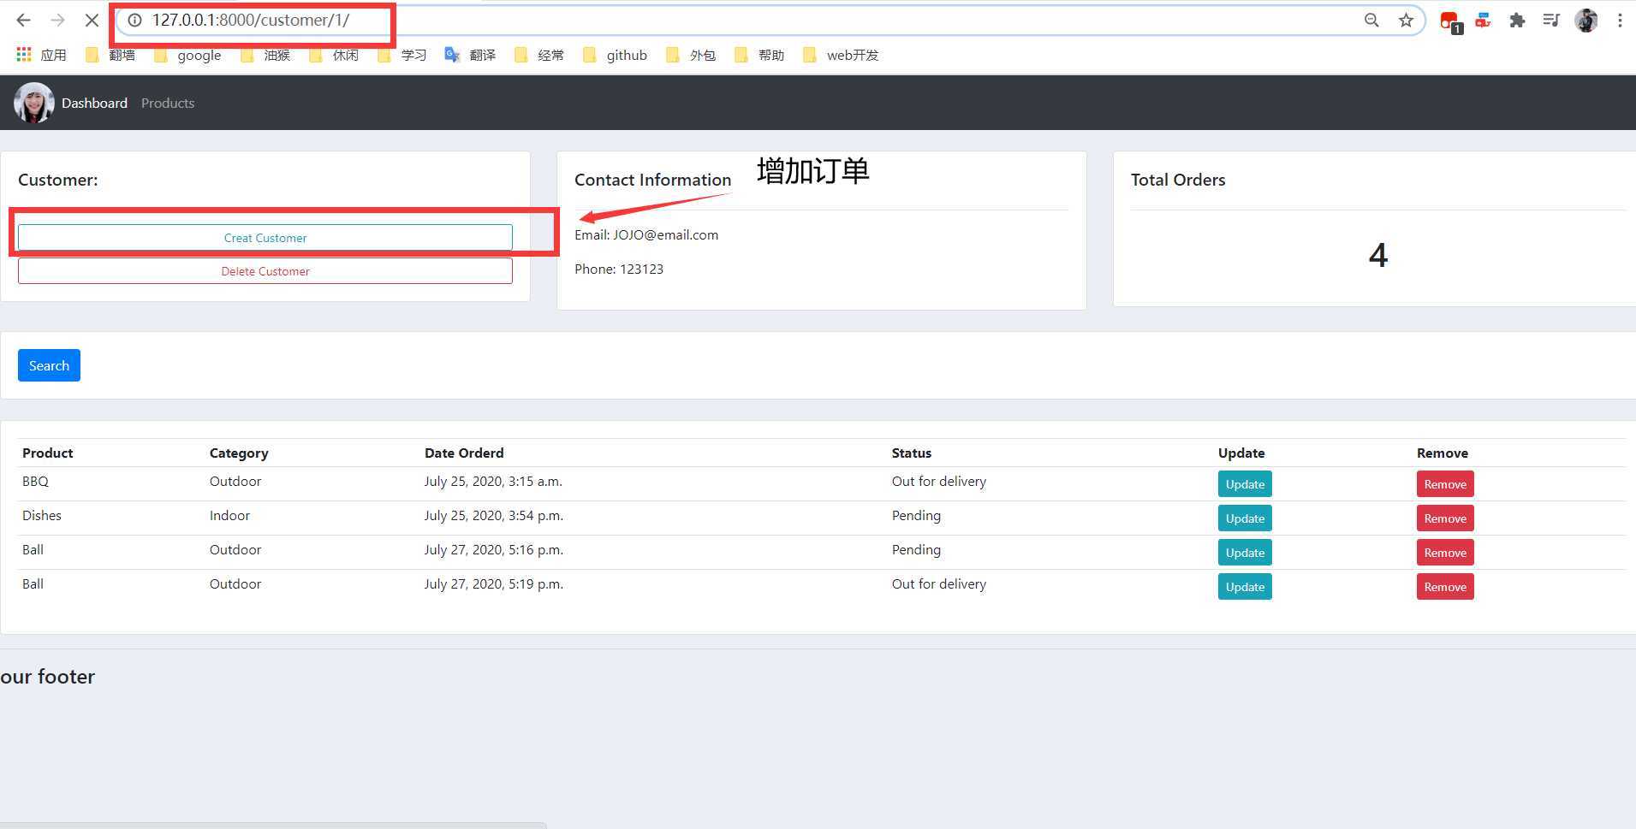Click the Total Orders count 4
1636x829 pixels.
1378,255
